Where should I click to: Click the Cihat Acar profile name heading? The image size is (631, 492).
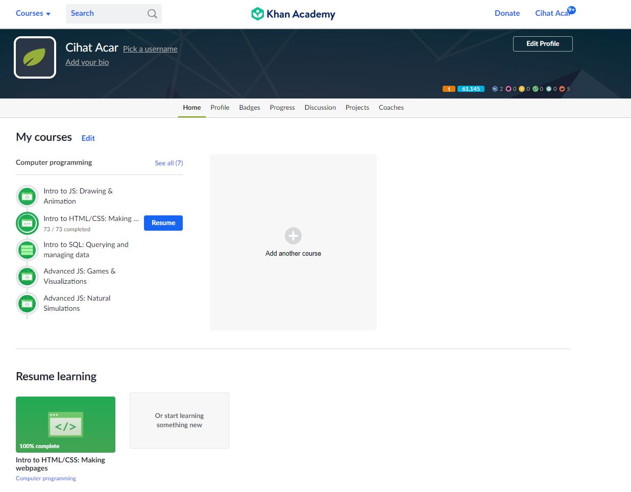[x=92, y=48]
